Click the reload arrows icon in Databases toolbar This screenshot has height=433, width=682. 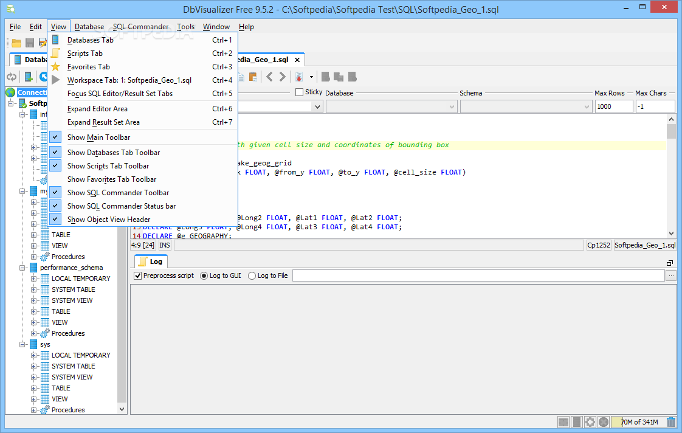(x=12, y=77)
